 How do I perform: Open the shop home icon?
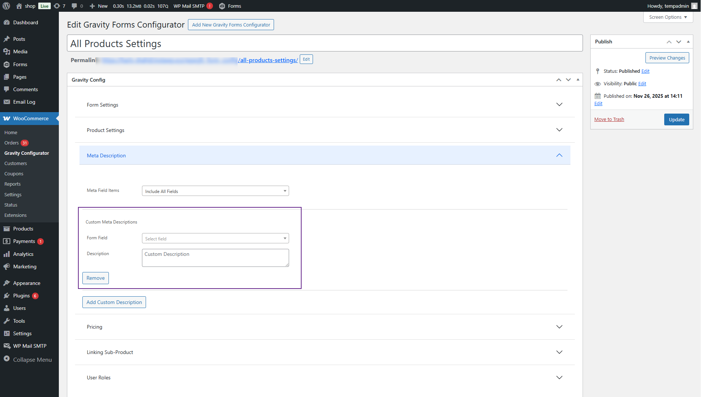point(19,6)
